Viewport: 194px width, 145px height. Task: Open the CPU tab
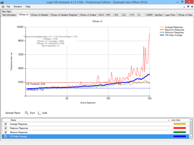click(x=132, y=15)
